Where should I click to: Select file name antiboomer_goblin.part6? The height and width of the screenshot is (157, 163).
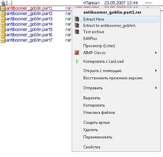(x=29, y=35)
